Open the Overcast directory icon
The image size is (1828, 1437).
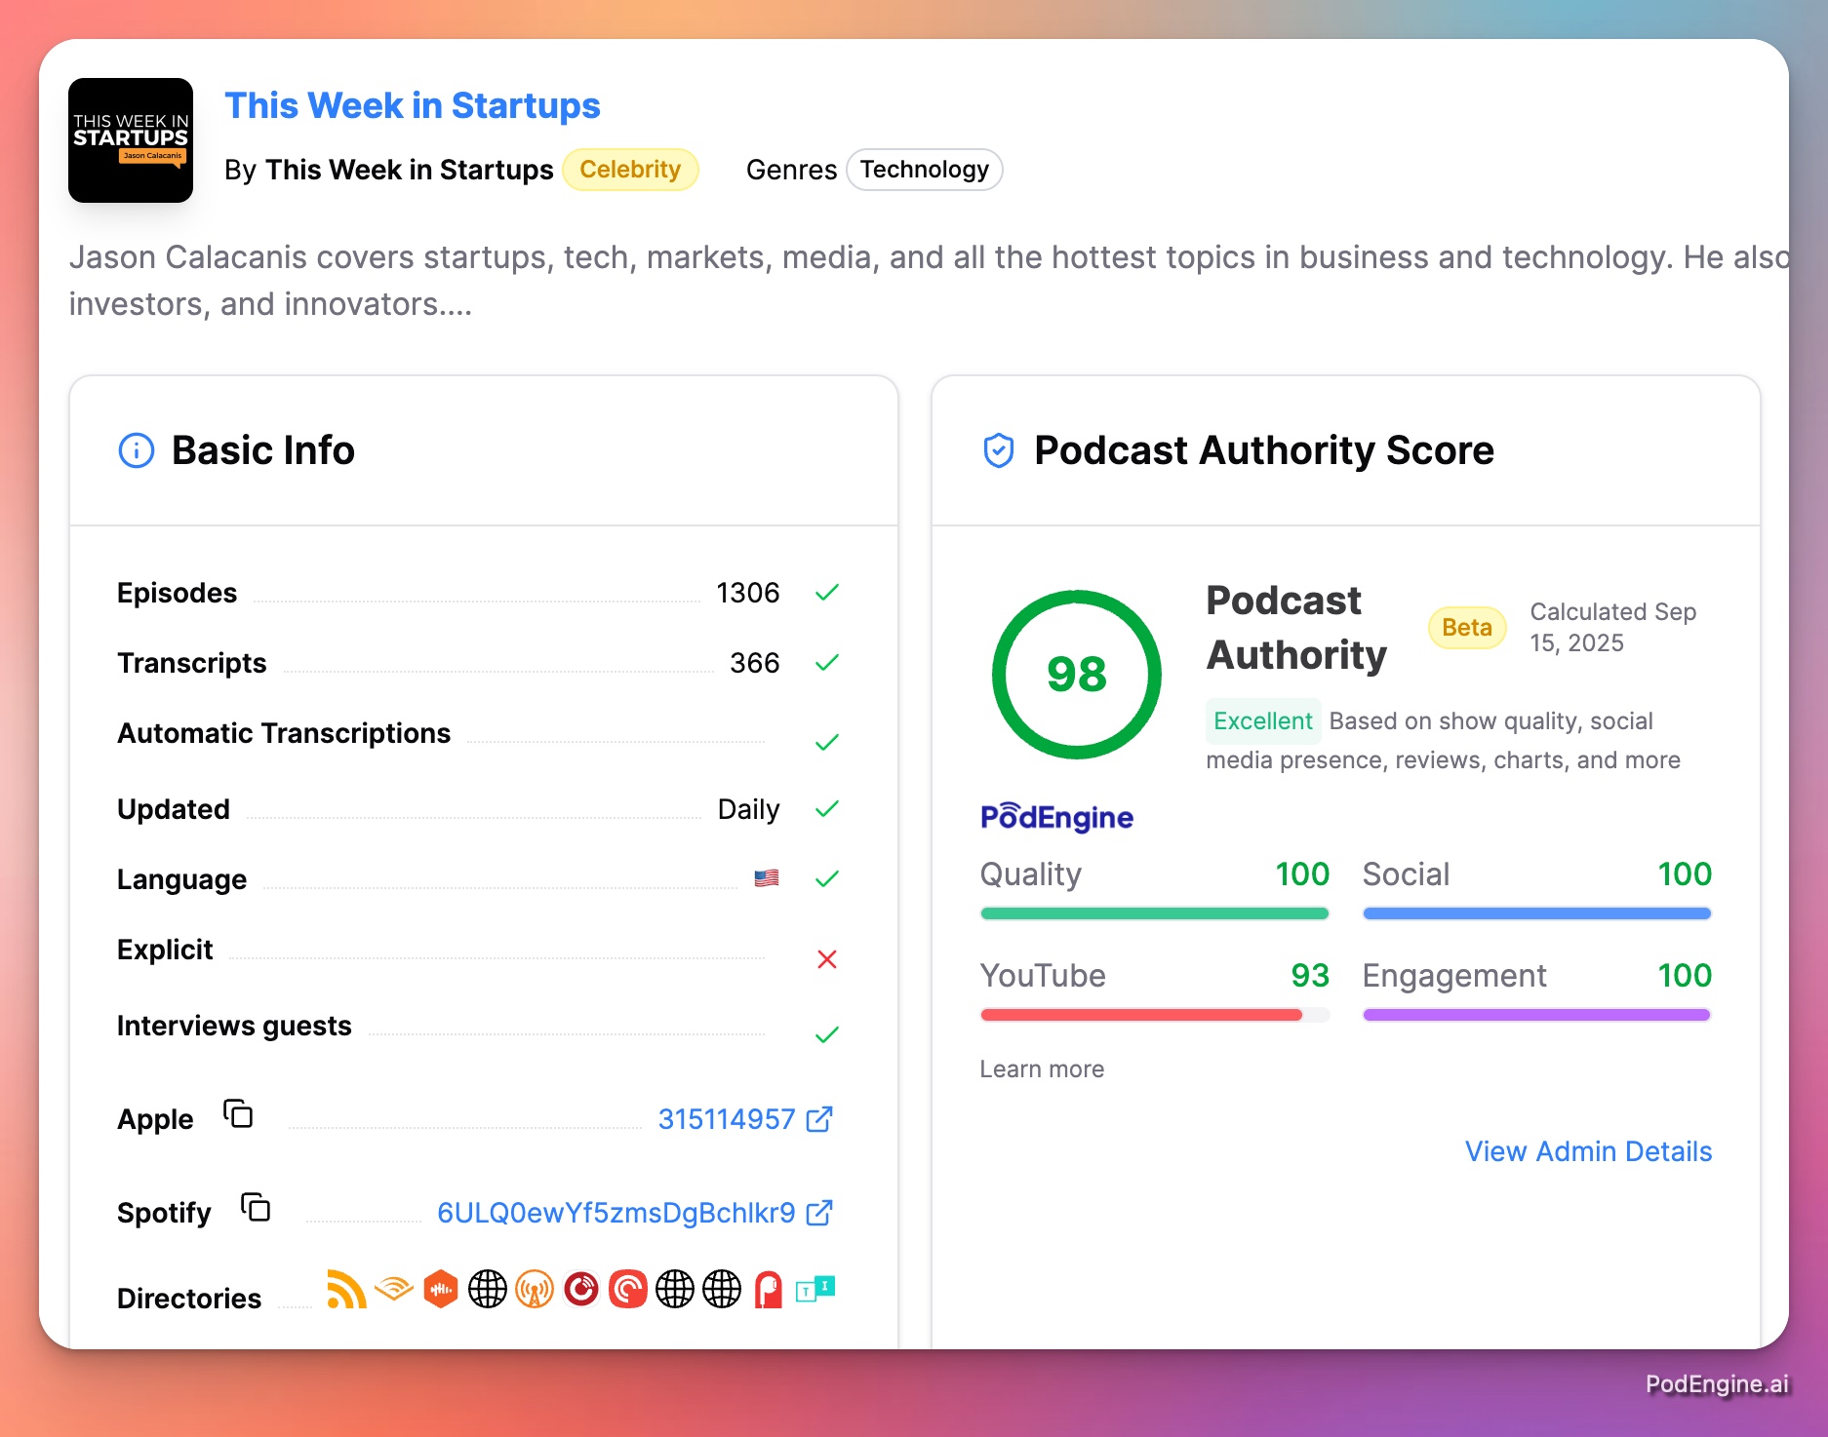[x=535, y=1290]
